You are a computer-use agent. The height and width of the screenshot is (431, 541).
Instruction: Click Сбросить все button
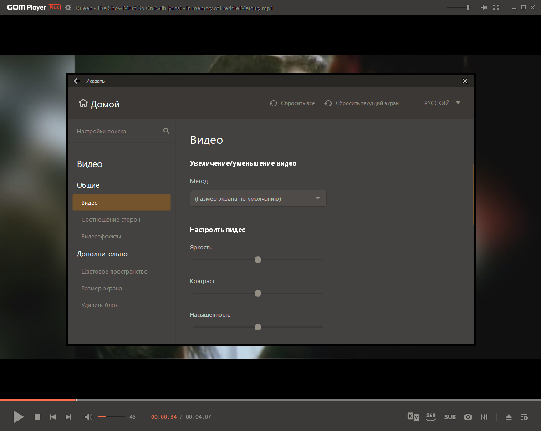(x=292, y=103)
